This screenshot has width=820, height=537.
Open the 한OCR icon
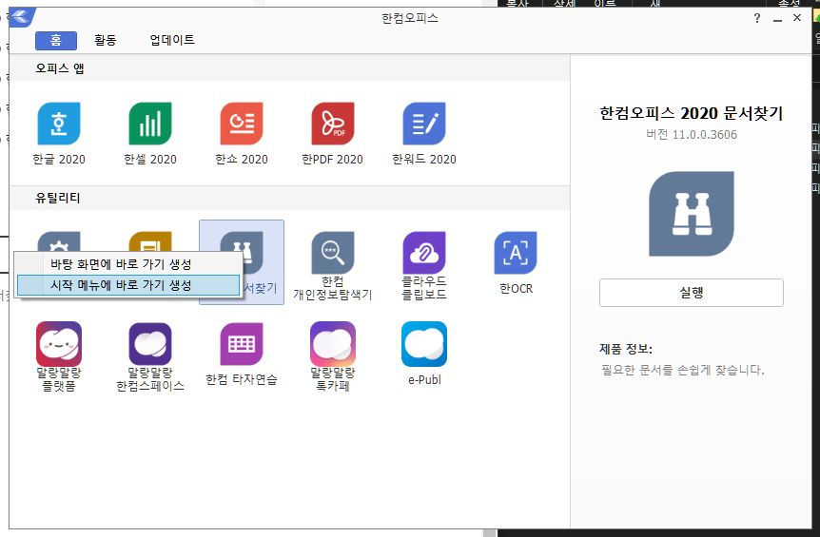pos(516,253)
